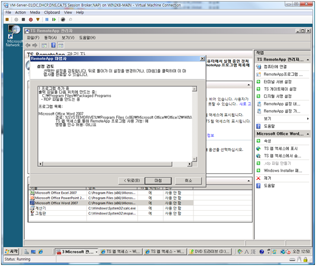
Task: Open 보기(V) menu in TS RemoteApp manager
Action: (68, 38)
